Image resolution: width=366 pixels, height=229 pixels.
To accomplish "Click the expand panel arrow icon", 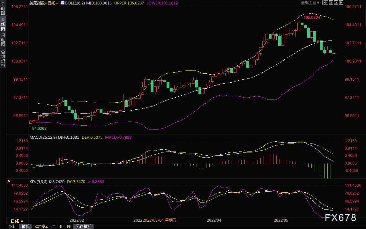I will point(341,3).
